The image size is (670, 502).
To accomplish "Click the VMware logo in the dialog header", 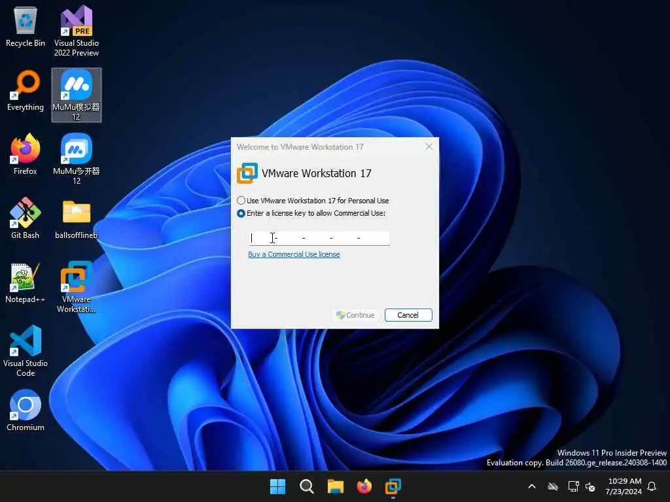I will 247,173.
